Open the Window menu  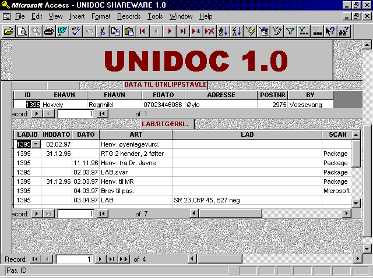point(181,16)
